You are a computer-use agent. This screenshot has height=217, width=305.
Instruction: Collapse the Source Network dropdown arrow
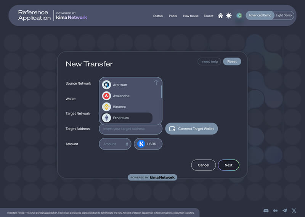pos(156,83)
